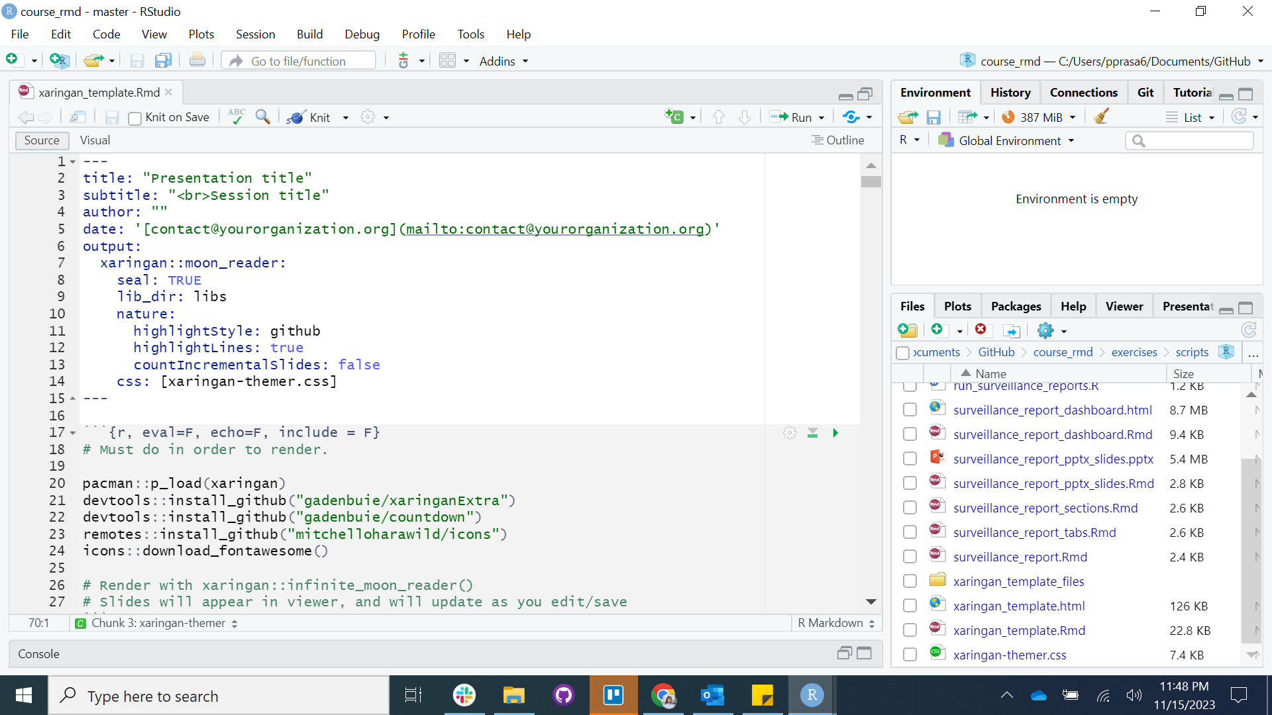Show in new window icon in editor
Screen dimensions: 1272x715
coord(78,117)
